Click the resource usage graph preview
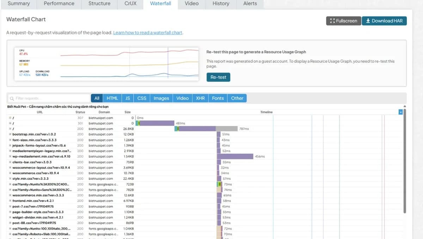 click(107, 64)
